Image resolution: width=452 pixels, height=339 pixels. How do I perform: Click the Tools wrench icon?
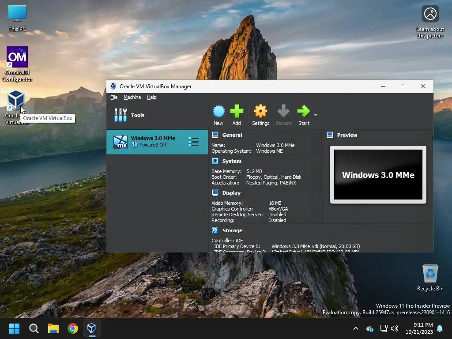pos(121,115)
